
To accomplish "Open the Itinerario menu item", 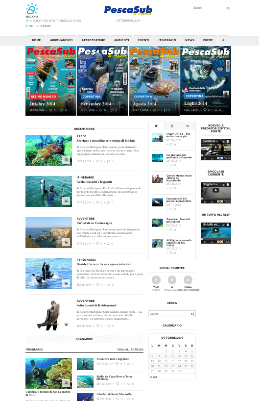I will click(x=167, y=40).
